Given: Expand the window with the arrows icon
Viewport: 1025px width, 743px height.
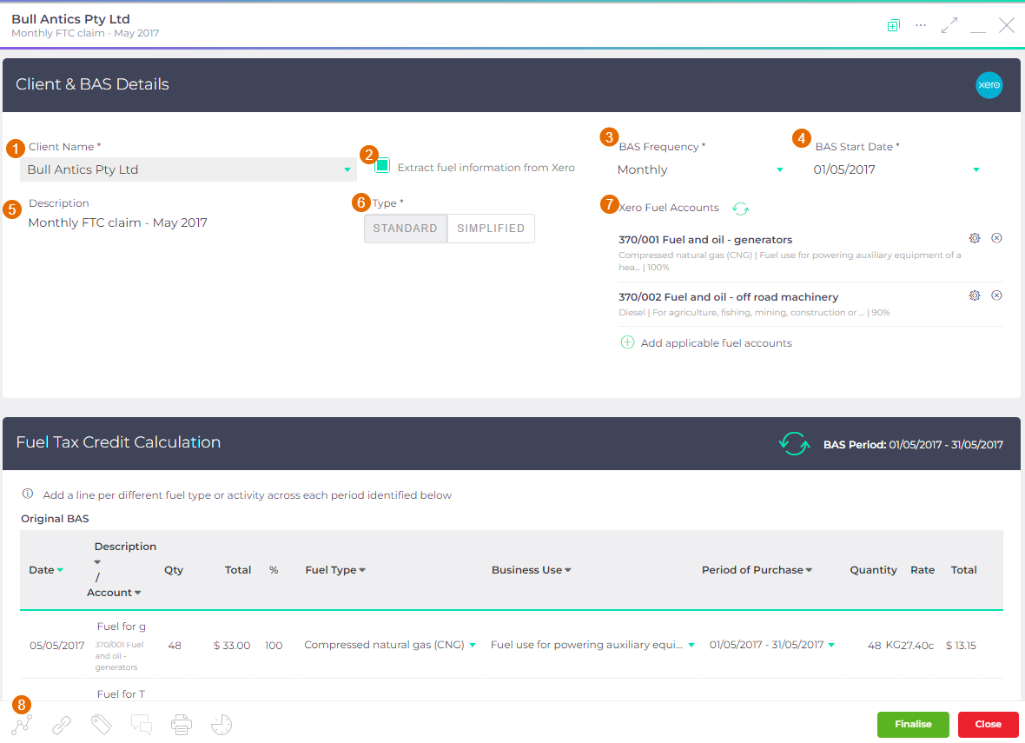Looking at the screenshot, I should [949, 25].
